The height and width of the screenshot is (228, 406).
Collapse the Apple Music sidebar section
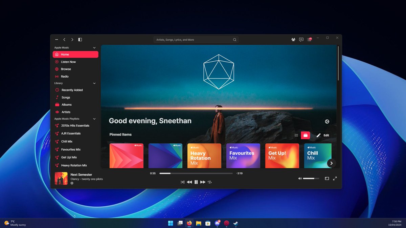(94, 48)
